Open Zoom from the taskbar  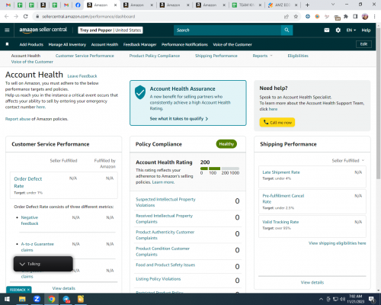(x=37, y=299)
